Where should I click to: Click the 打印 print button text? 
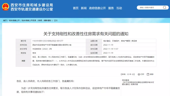[x=142, y=74]
